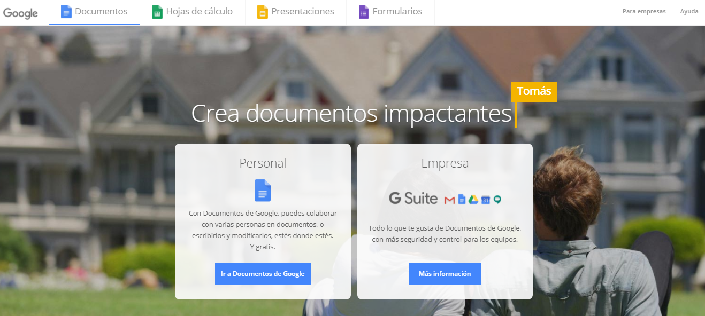Screen dimensions: 705x316
Task: Switch to the Presentaciones tab
Action: (x=296, y=11)
